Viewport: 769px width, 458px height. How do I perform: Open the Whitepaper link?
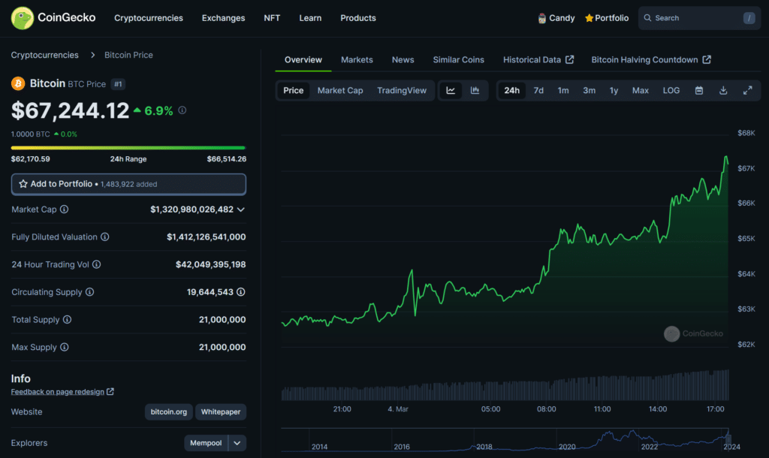(221, 412)
